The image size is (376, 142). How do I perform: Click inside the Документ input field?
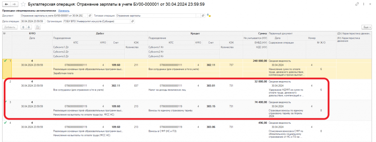pos(52,16)
